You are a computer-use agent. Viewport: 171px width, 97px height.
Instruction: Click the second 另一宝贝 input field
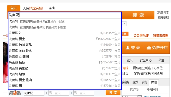coord(84,93)
